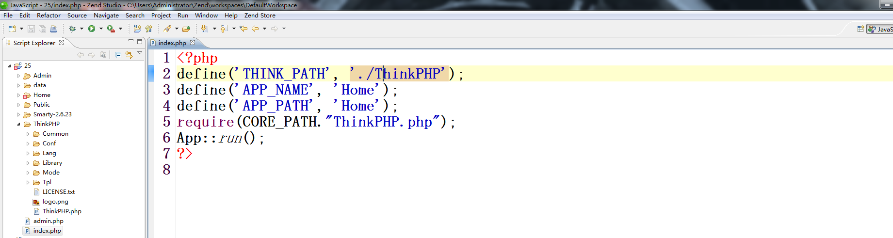
Task: Collapse the project 25 tree node
Action: coord(9,66)
